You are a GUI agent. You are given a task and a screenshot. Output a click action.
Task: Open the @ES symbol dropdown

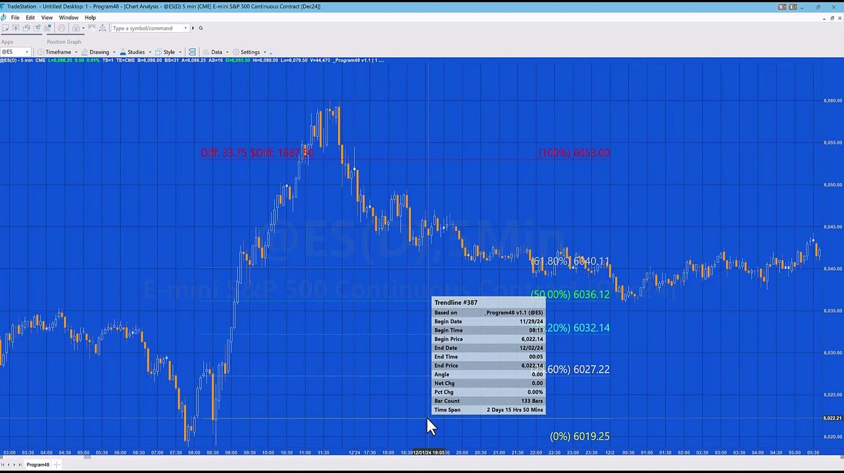tap(27, 52)
